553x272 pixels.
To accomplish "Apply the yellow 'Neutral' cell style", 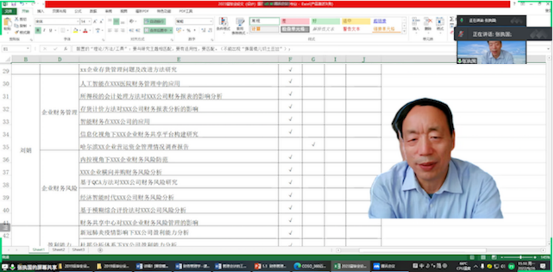I will click(x=356, y=21).
